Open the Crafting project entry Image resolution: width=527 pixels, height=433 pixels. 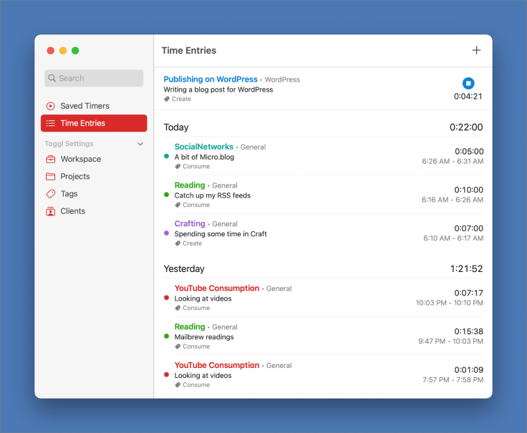pyautogui.click(x=190, y=224)
